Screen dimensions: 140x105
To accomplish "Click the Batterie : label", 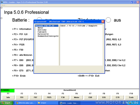I will [x=21, y=20].
